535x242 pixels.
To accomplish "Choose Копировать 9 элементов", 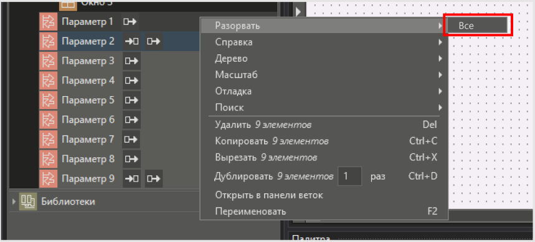I will (324, 141).
